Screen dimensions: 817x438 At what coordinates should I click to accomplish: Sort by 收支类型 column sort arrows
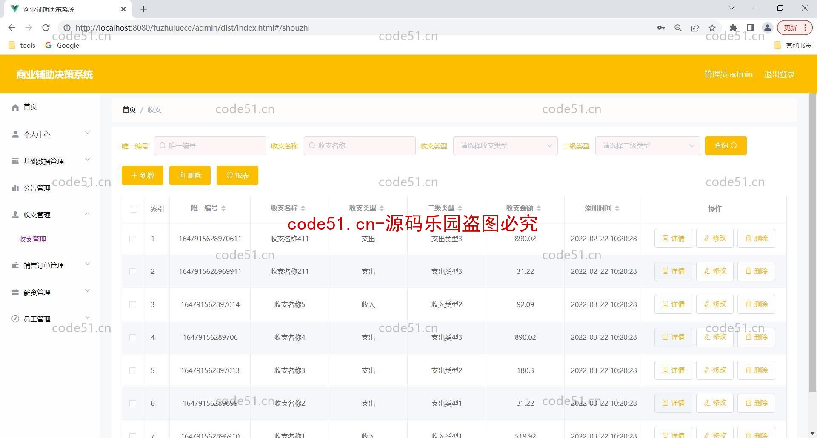[382, 208]
